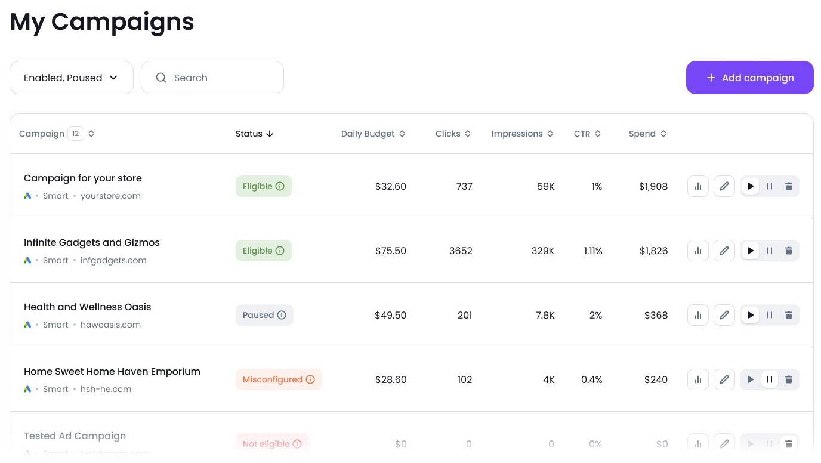Delete the Health and Wellness Oasis campaign
This screenshot has width=821, height=463.
click(789, 315)
